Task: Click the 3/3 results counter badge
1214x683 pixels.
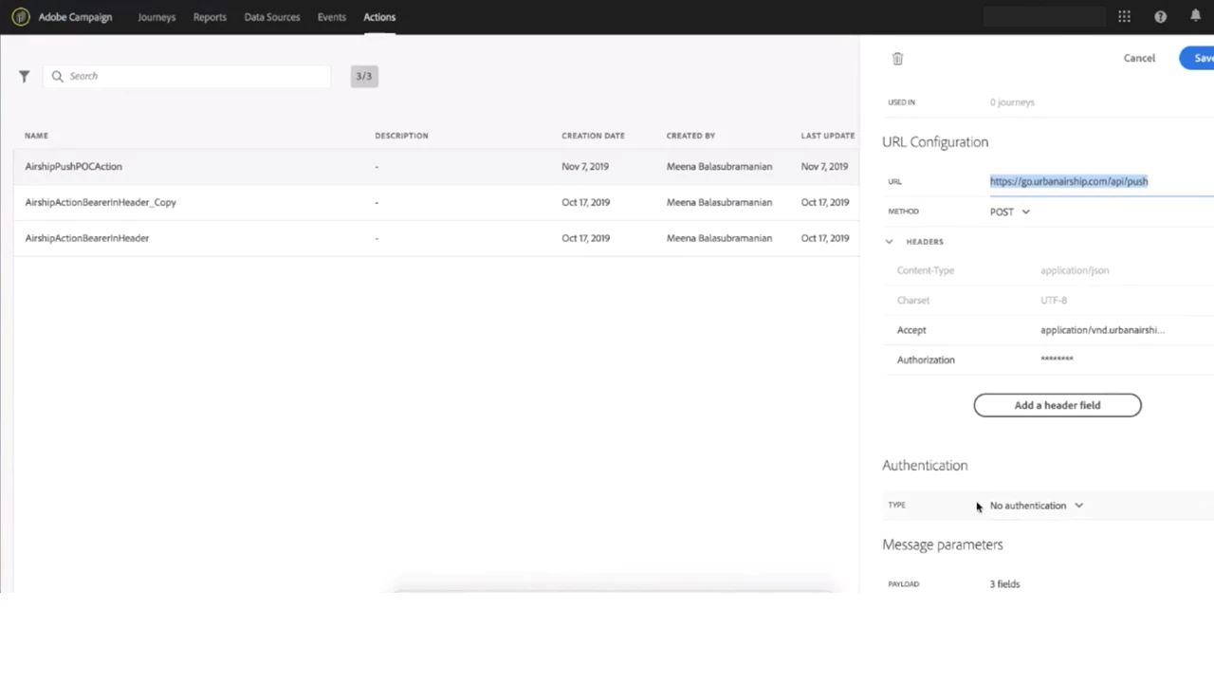Action: pyautogui.click(x=364, y=76)
